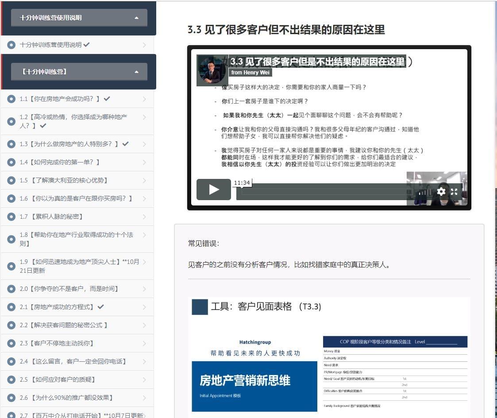The image size is (497, 418).
Task: Open video settings gear
Action: tap(441, 191)
